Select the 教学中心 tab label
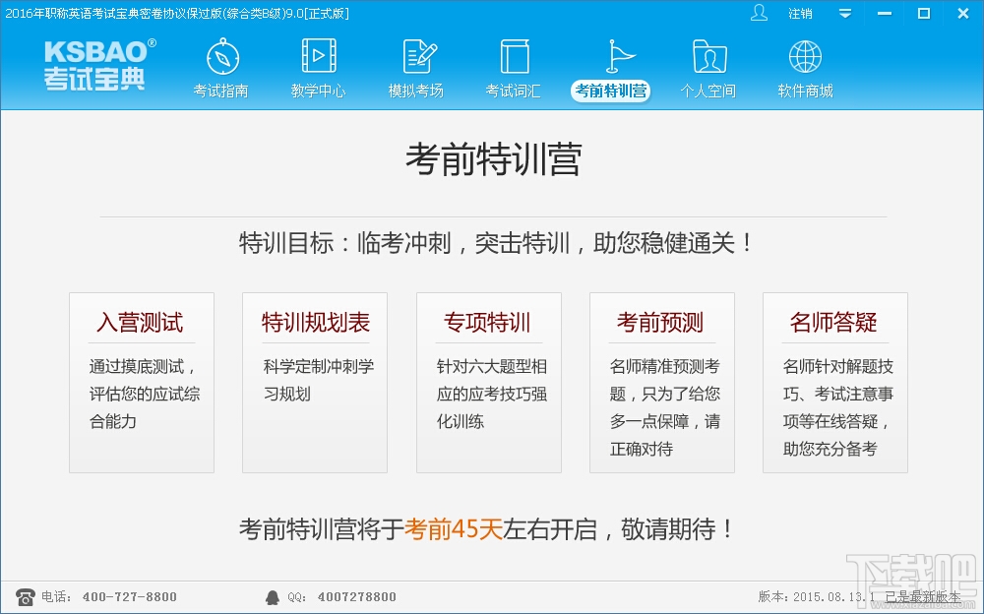984x614 pixels. (x=318, y=92)
